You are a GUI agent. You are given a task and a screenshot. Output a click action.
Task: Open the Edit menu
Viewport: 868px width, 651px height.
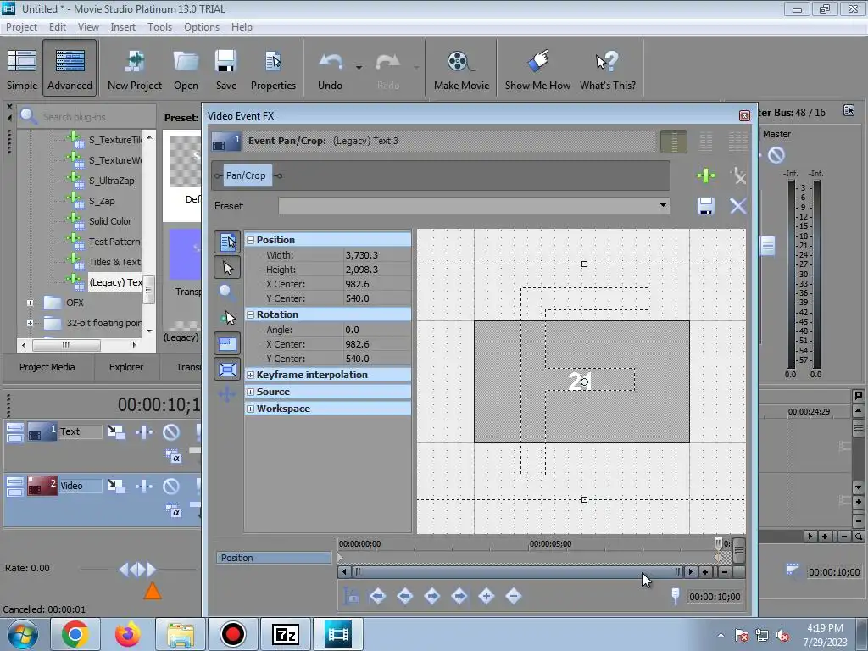[x=57, y=26]
